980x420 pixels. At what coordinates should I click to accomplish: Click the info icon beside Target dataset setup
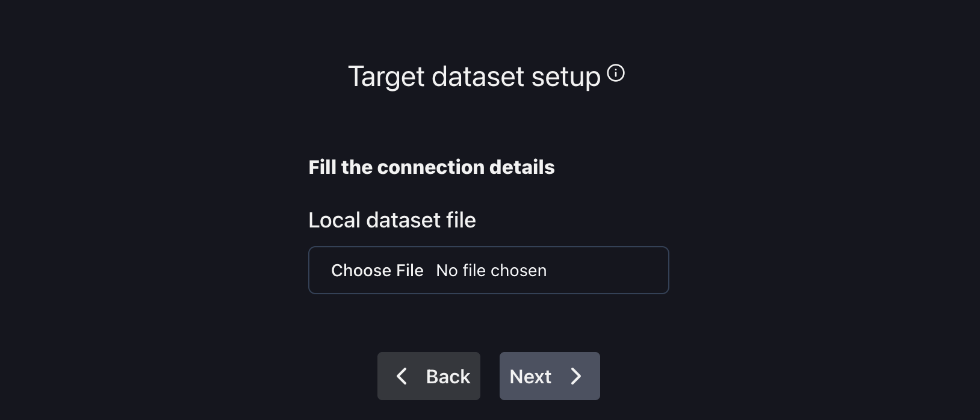(616, 73)
